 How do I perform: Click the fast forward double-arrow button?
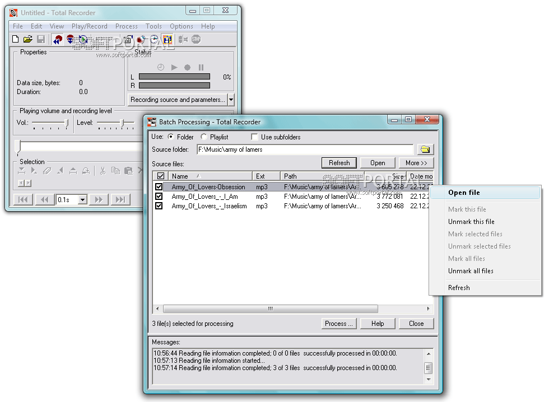click(99, 199)
